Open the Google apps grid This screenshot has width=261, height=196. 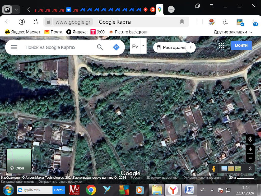coord(221,45)
